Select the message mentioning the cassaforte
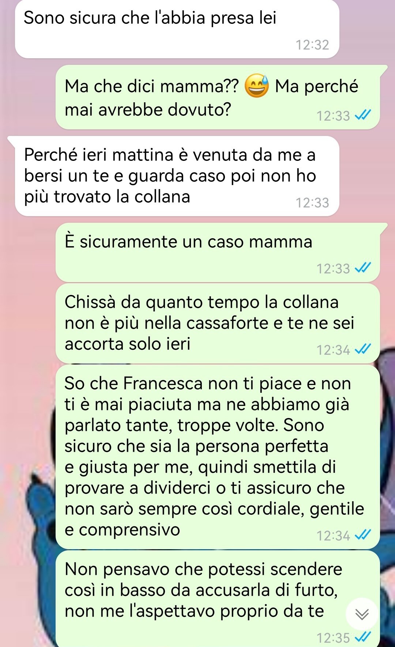The height and width of the screenshot is (647, 395). coord(218,323)
